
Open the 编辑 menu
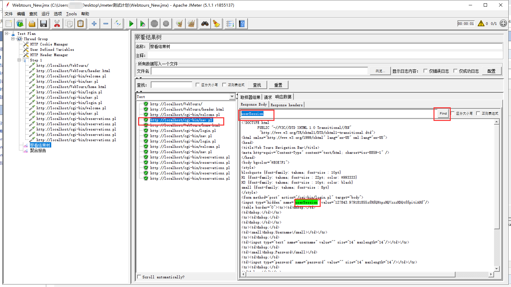tap(21, 14)
